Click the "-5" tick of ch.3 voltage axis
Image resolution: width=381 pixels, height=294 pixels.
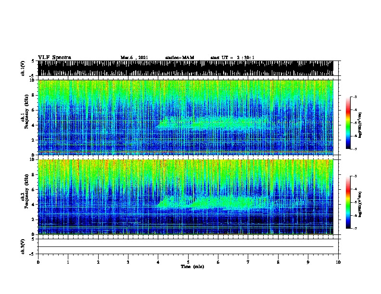[x=32, y=254]
